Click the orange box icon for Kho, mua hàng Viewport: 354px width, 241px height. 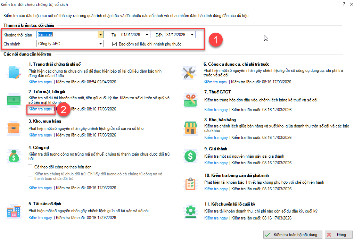click(x=13, y=128)
